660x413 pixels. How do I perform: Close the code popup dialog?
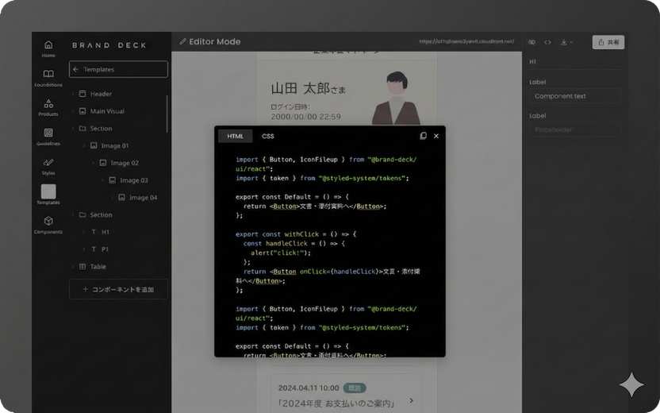pos(436,136)
